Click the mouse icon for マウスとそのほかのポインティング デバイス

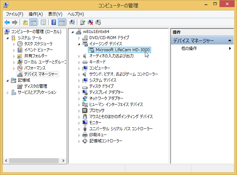tap(85, 117)
